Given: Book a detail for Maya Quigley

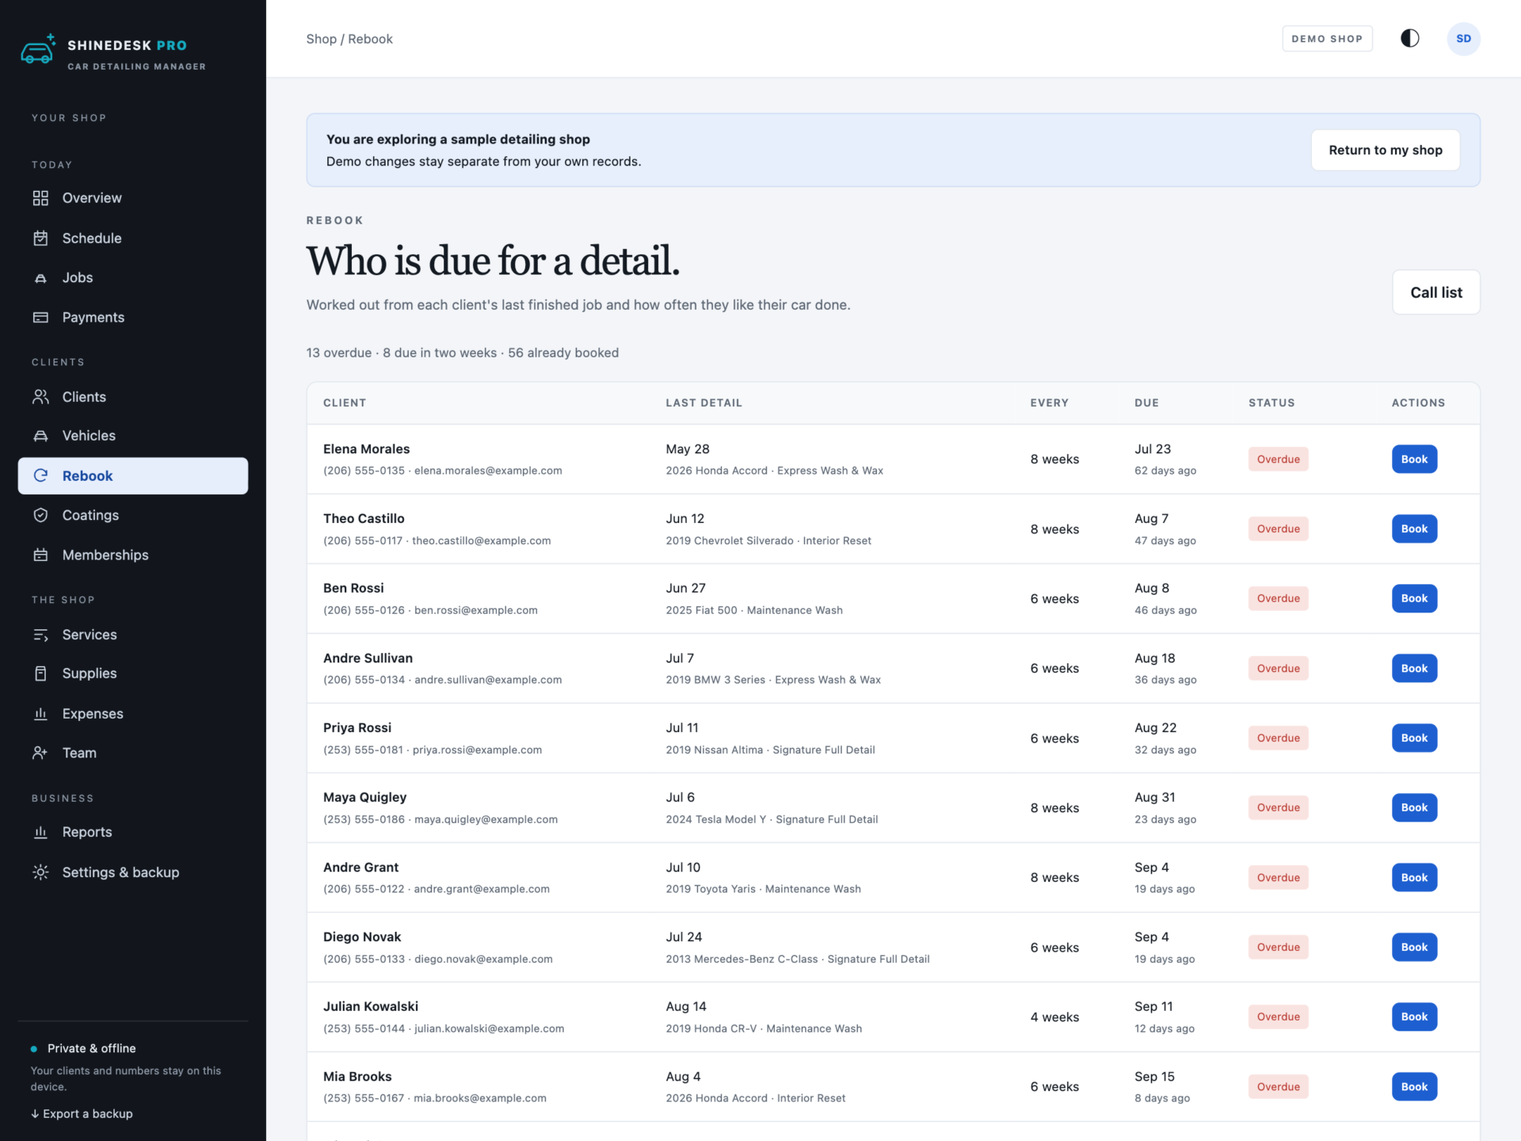Looking at the screenshot, I should click(x=1414, y=807).
